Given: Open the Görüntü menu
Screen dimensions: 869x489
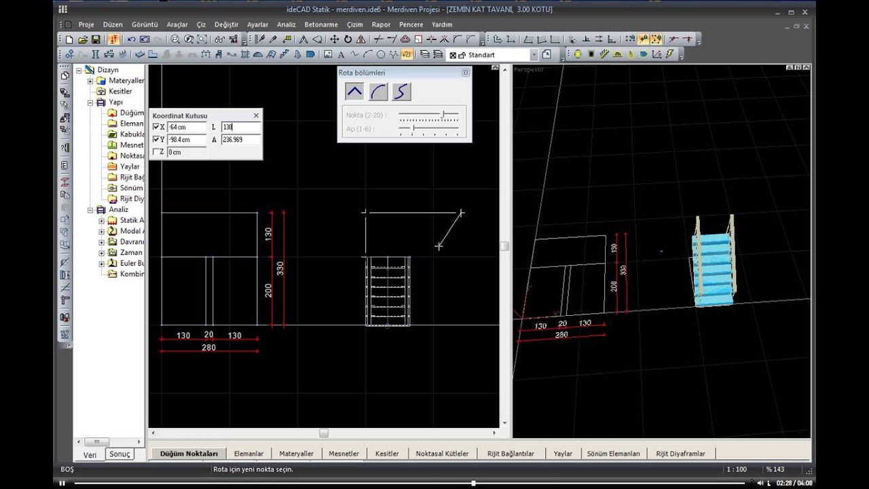Looking at the screenshot, I should (145, 24).
